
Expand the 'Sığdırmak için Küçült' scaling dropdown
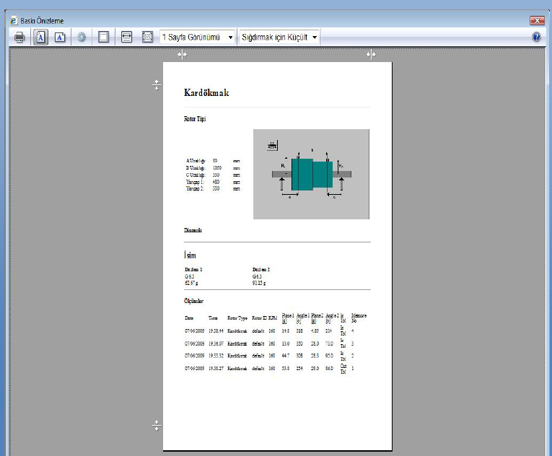pyautogui.click(x=280, y=37)
